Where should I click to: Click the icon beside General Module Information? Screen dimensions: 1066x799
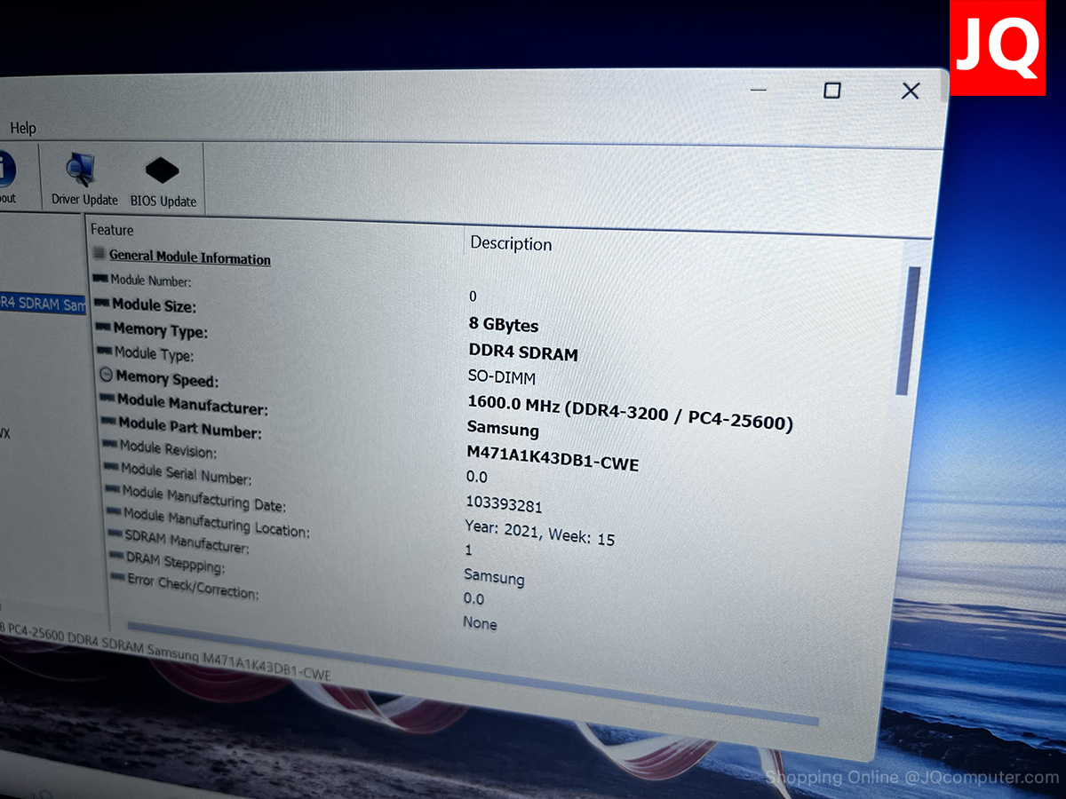[x=99, y=254]
